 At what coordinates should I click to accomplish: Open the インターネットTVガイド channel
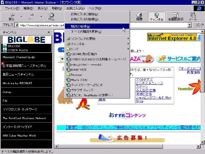pos(26,127)
